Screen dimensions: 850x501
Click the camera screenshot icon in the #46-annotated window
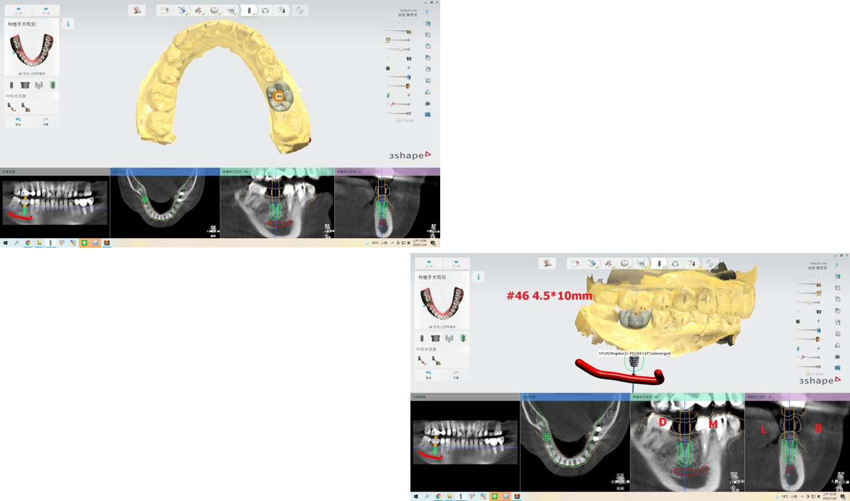[838, 357]
